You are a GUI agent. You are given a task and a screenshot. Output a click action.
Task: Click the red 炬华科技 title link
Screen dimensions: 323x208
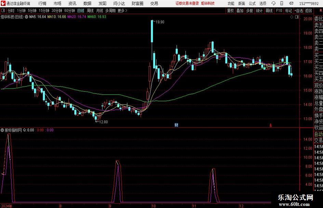pos(208,3)
